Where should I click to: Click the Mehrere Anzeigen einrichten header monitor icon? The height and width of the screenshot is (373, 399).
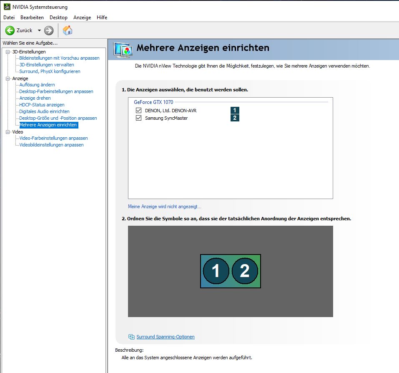pos(123,50)
